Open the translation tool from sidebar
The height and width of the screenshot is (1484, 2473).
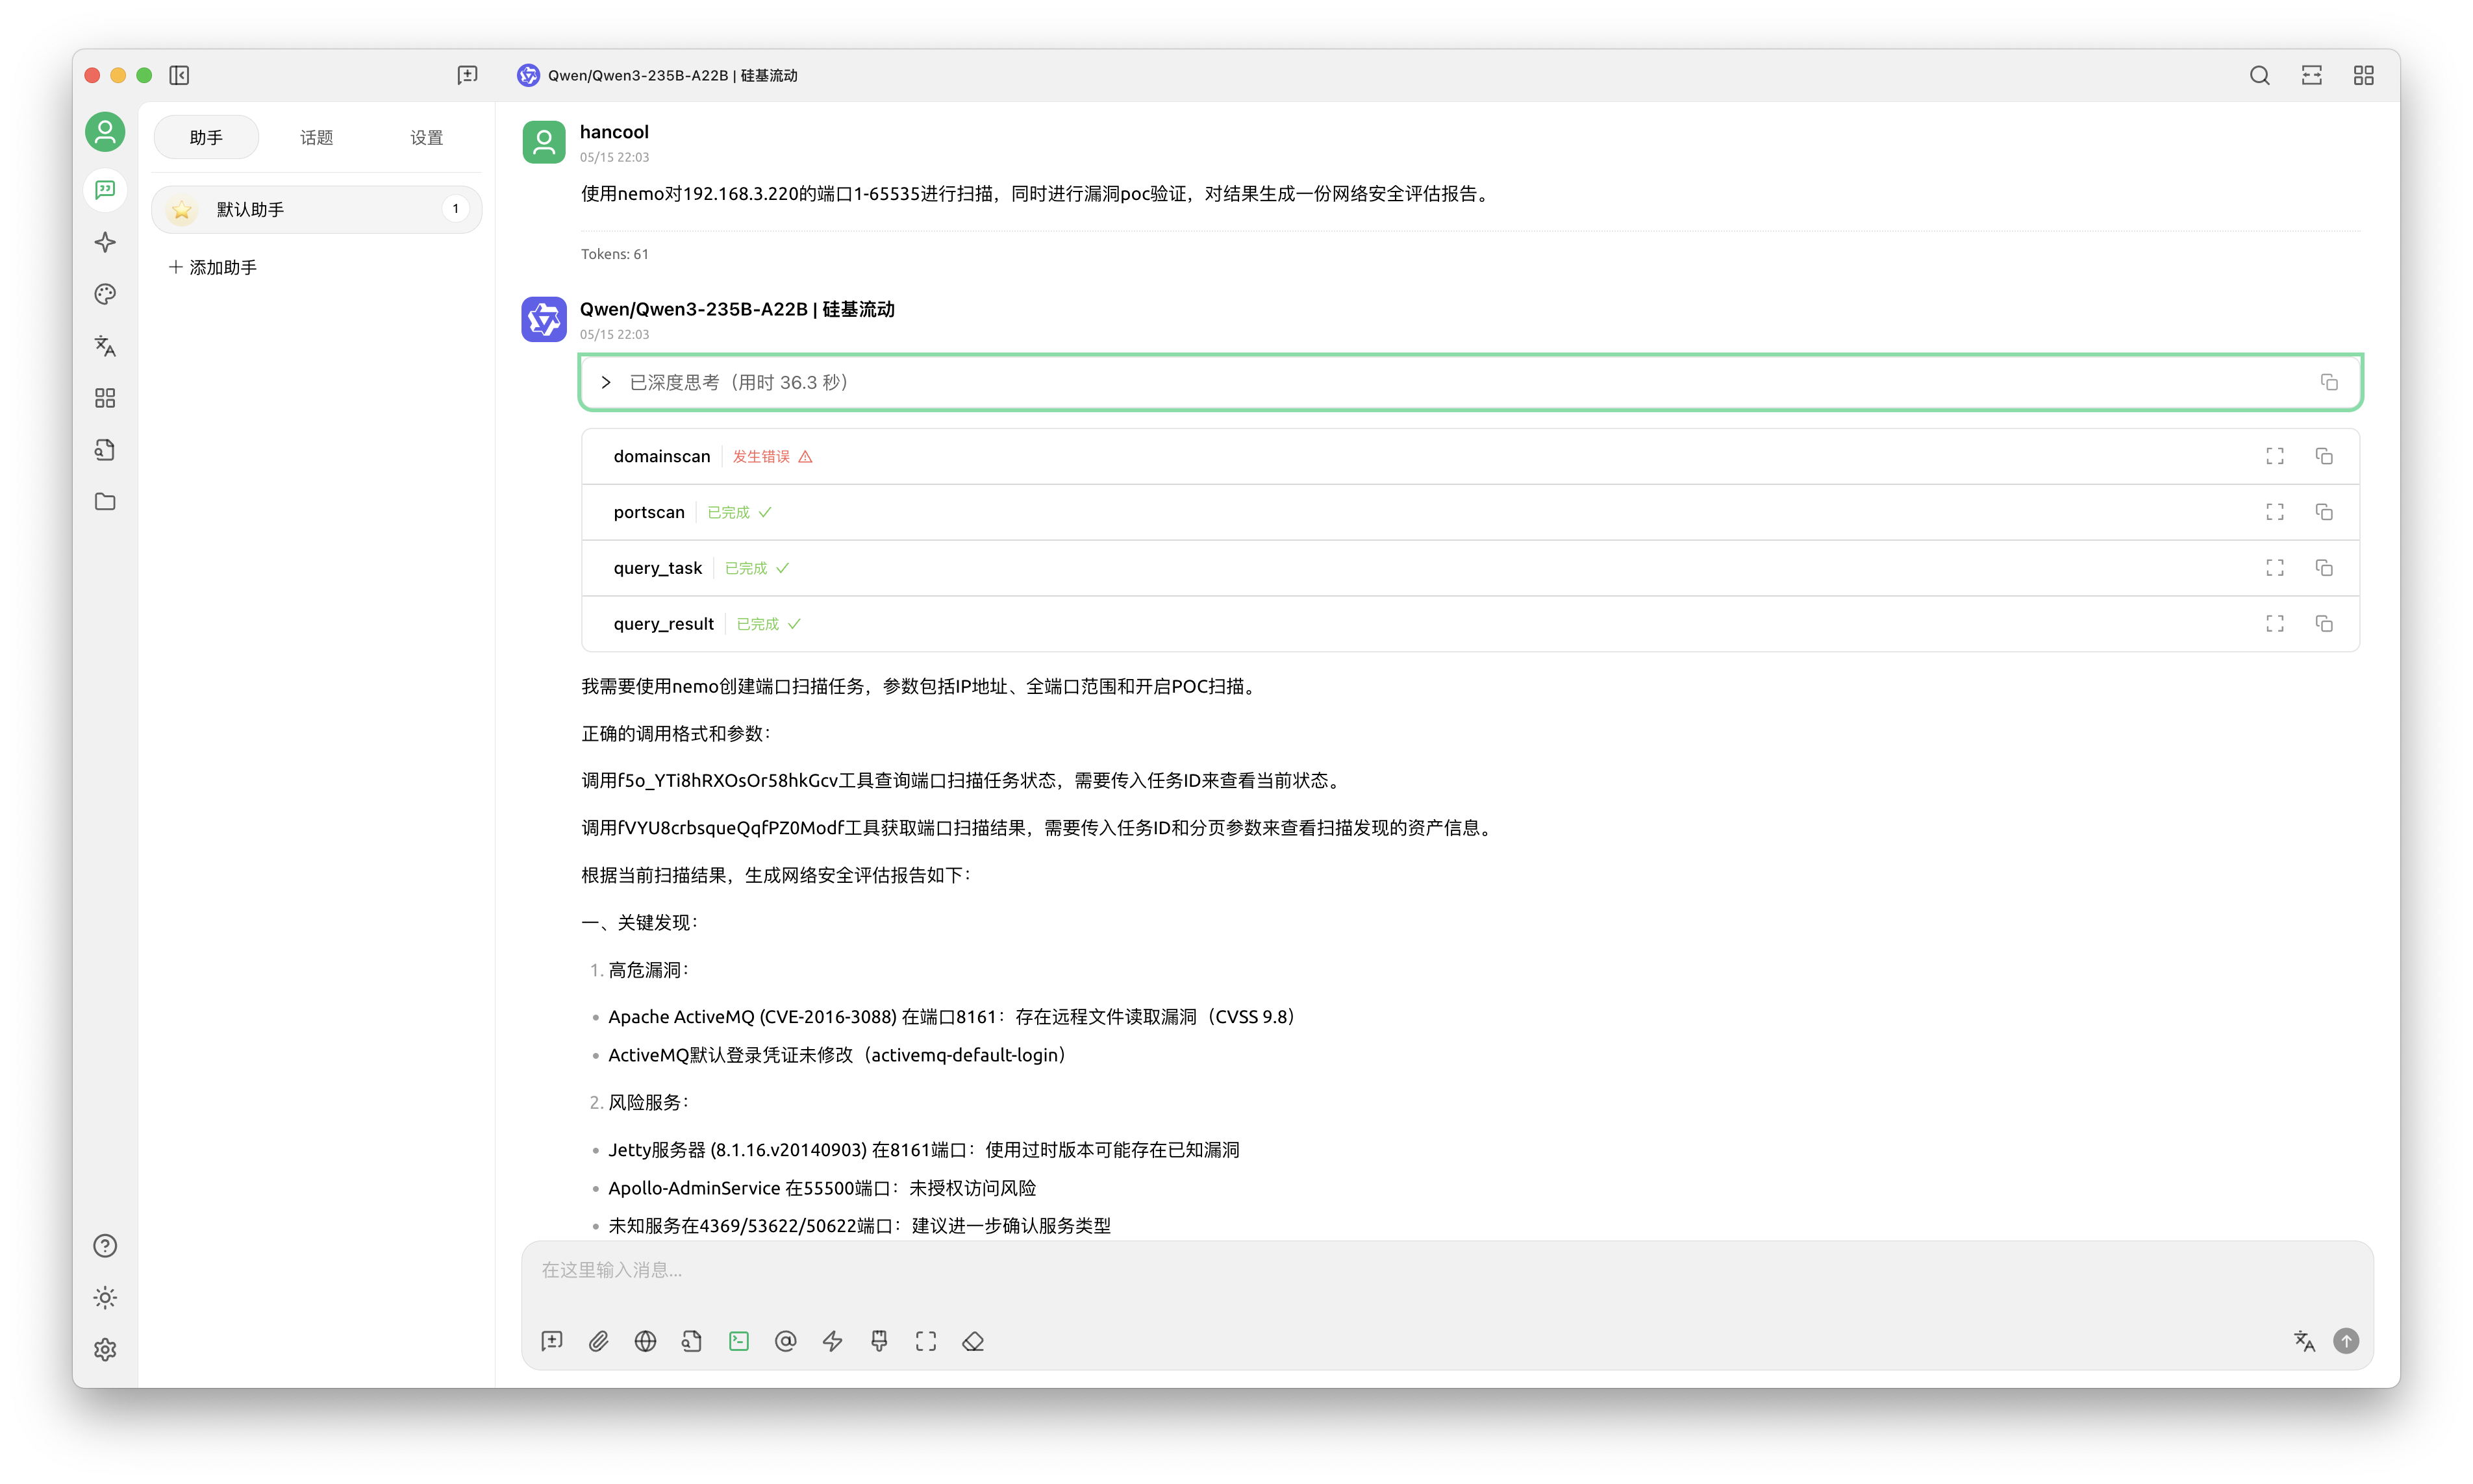(105, 345)
